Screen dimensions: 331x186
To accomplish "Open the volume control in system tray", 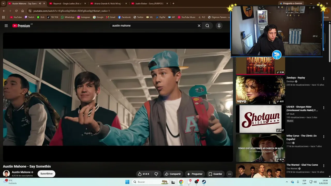I will coord(315,182).
